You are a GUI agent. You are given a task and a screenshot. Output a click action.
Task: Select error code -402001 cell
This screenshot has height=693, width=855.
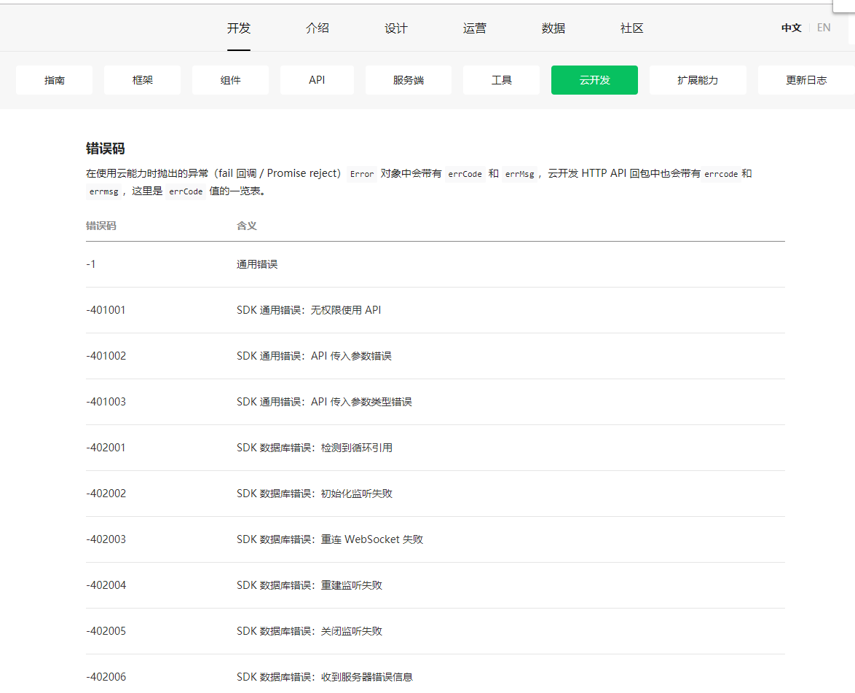106,448
